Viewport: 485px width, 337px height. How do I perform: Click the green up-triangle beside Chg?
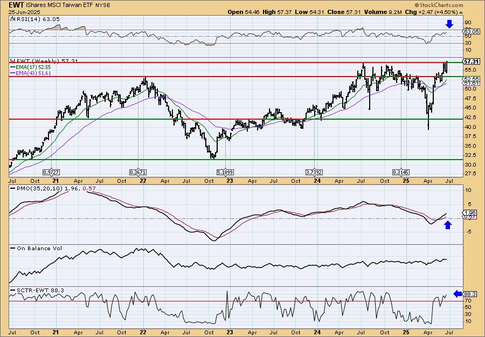pyautogui.click(x=461, y=12)
